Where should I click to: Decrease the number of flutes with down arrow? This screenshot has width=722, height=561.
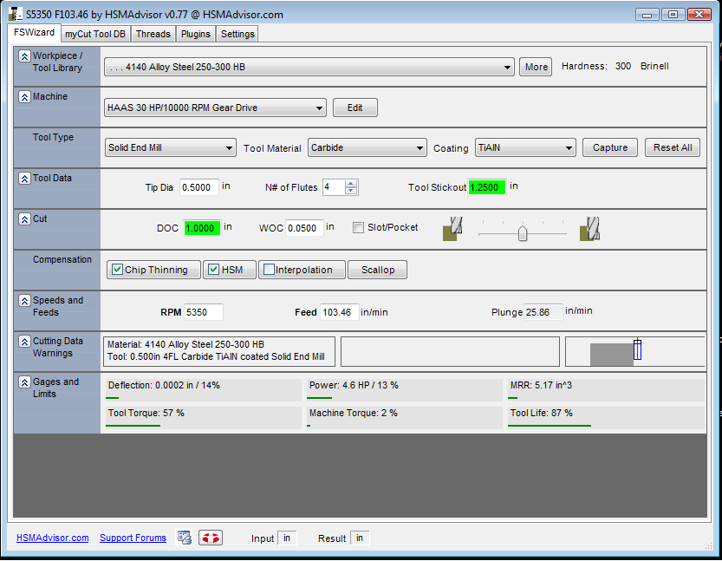coord(351,191)
